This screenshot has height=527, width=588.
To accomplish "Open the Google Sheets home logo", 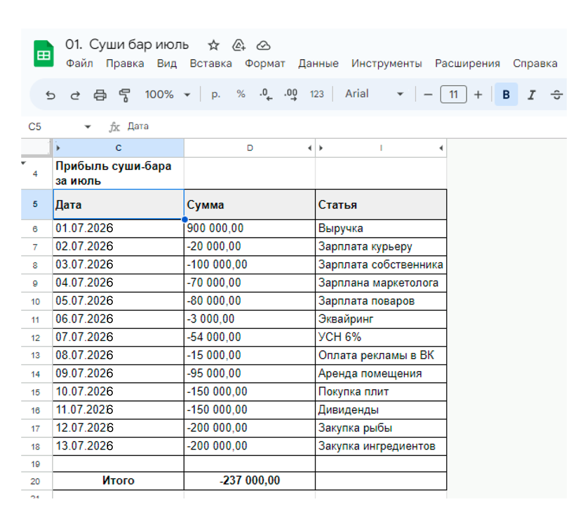I will (x=44, y=54).
